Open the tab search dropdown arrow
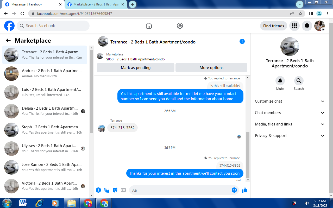The width and height of the screenshot is (333, 208). pos(300,4)
